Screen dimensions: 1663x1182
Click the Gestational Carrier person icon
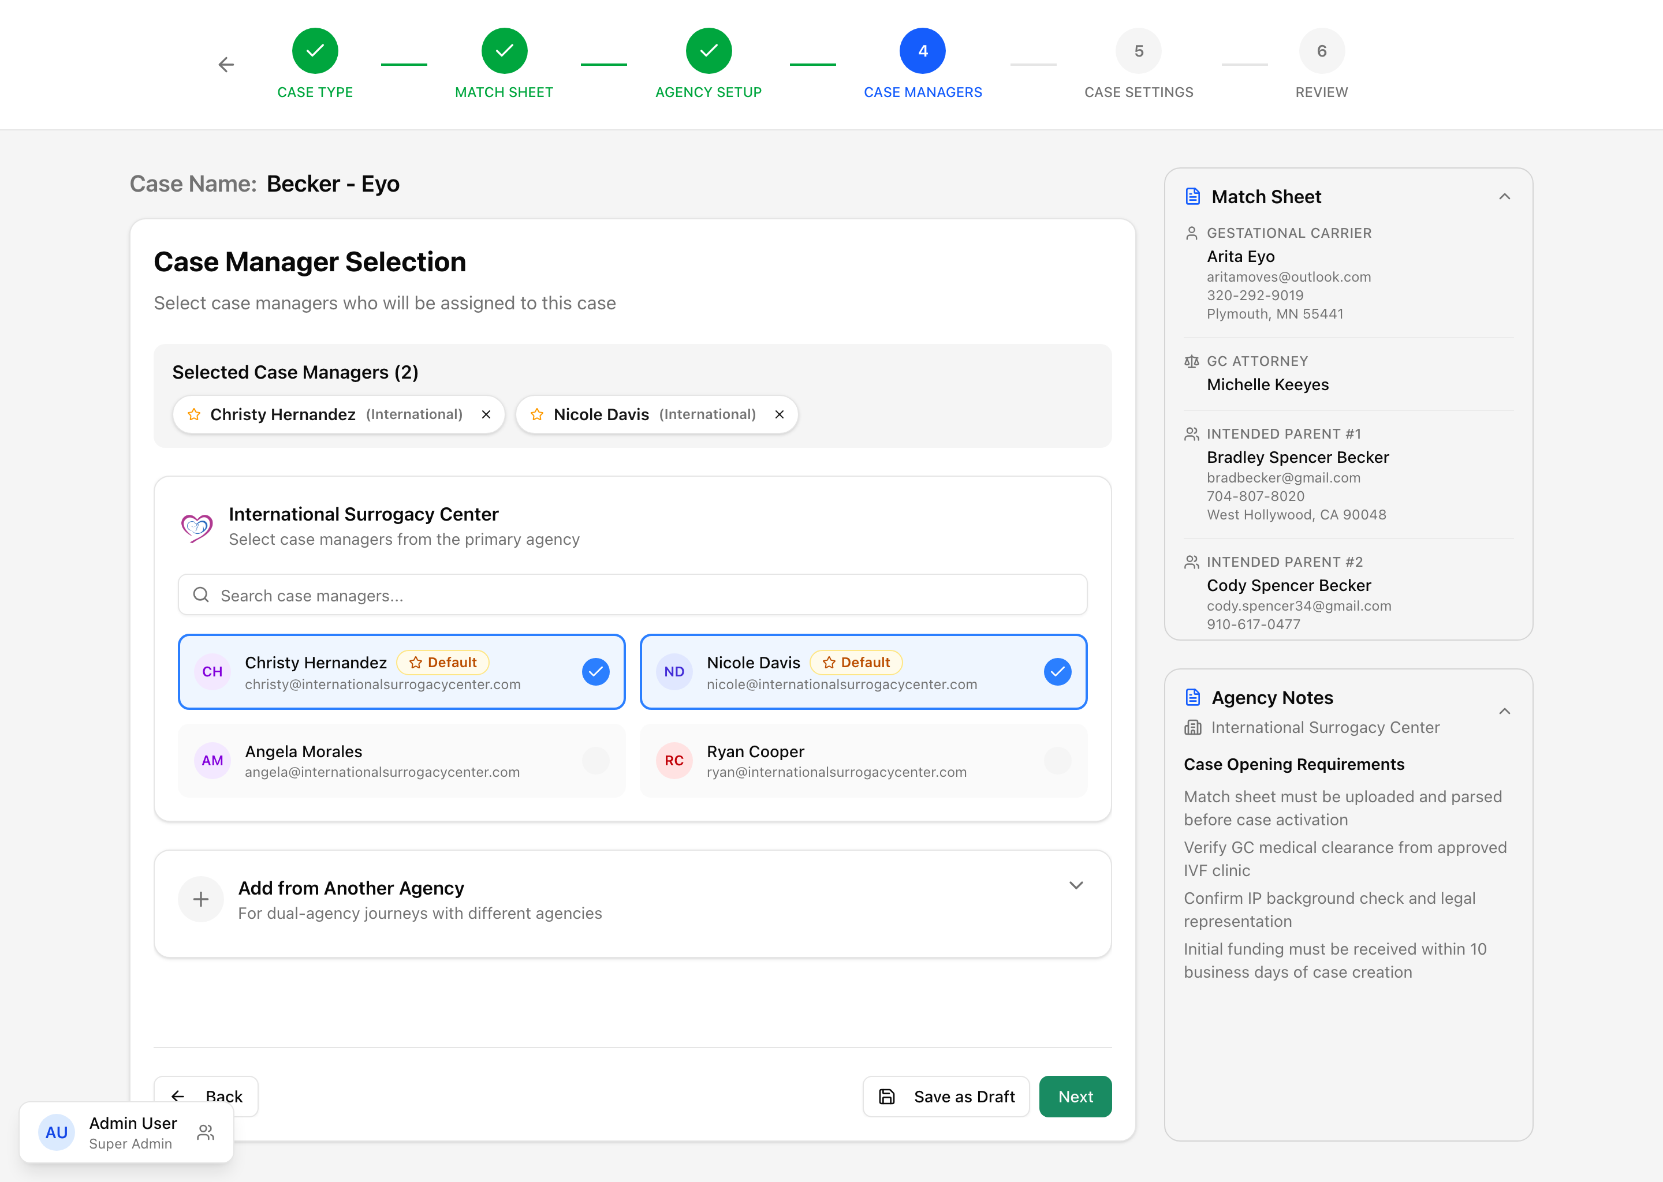pyautogui.click(x=1191, y=233)
